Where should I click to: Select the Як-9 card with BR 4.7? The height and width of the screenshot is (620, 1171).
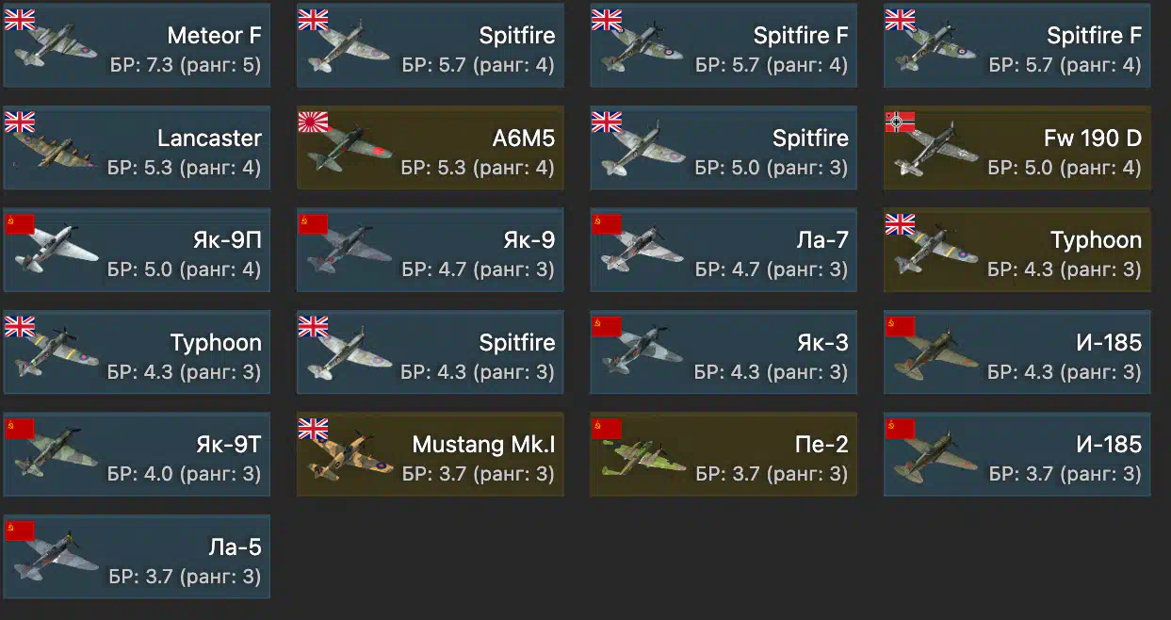click(431, 250)
